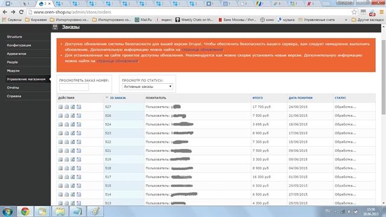386x217 pixels.
Task: Reload the page with refresh icon
Action: pos(22,12)
